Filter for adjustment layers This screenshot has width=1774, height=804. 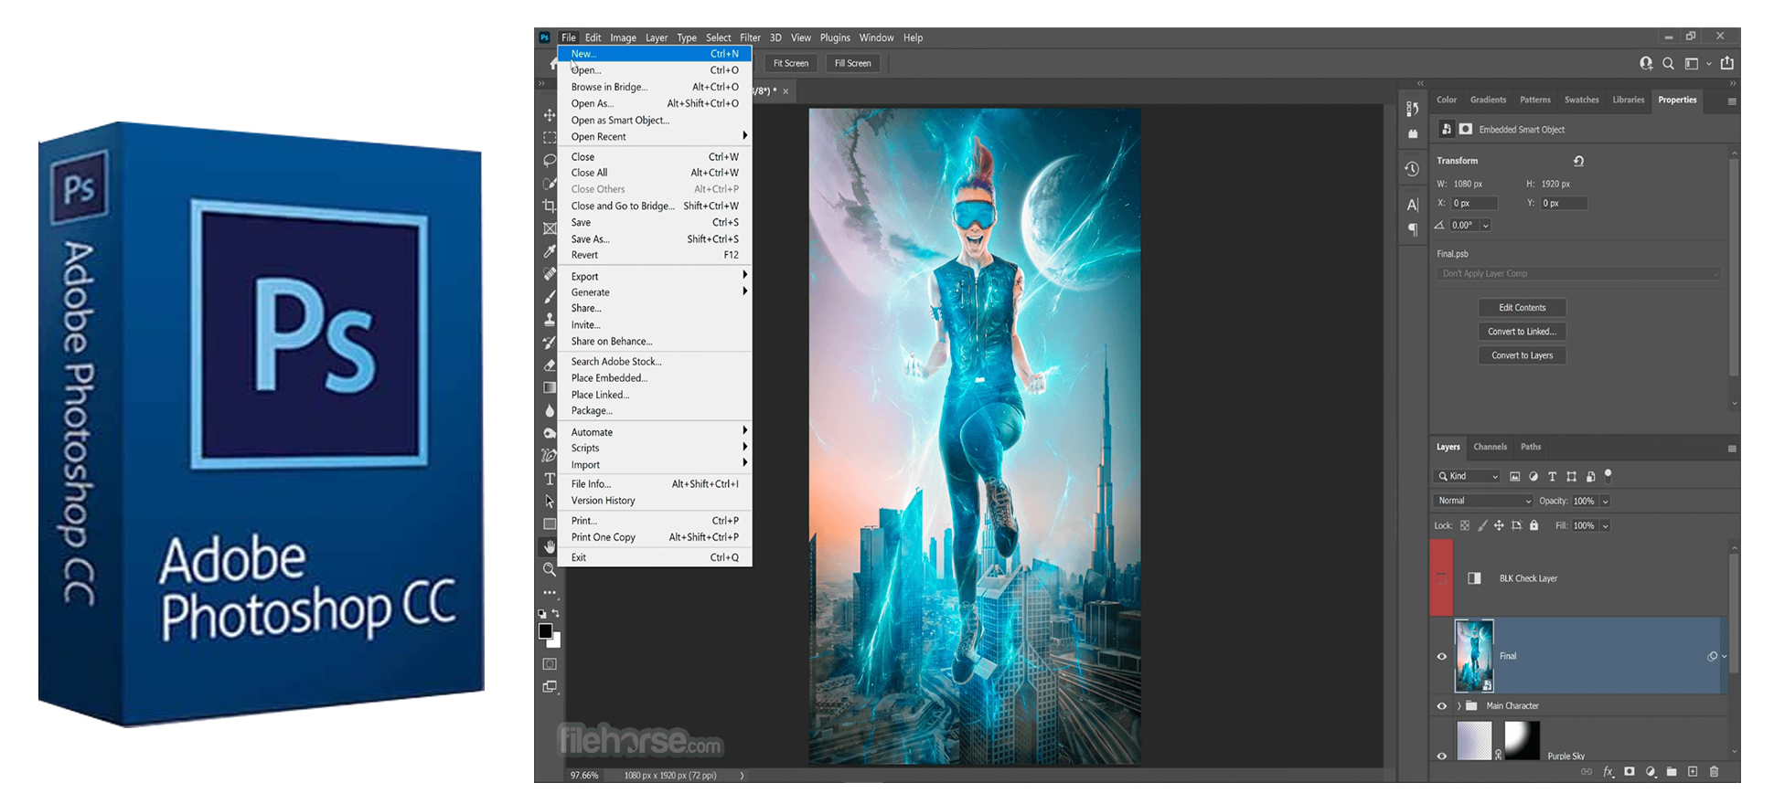(x=1534, y=476)
